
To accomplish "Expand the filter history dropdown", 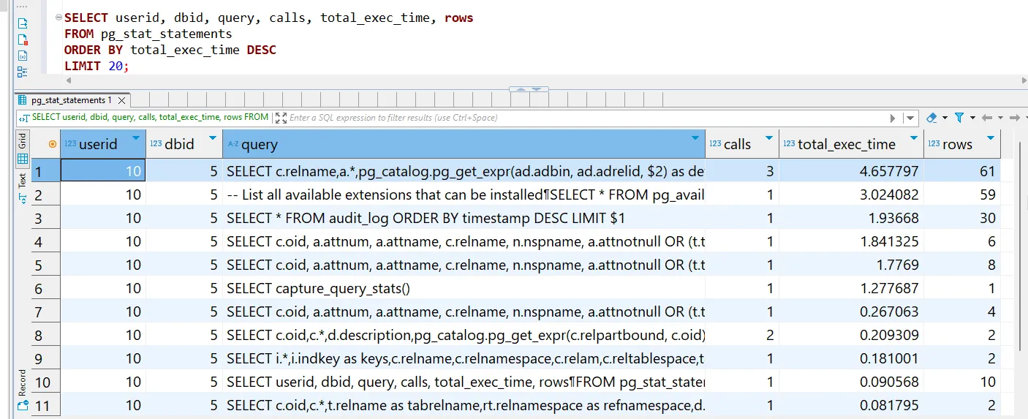I will click(910, 118).
